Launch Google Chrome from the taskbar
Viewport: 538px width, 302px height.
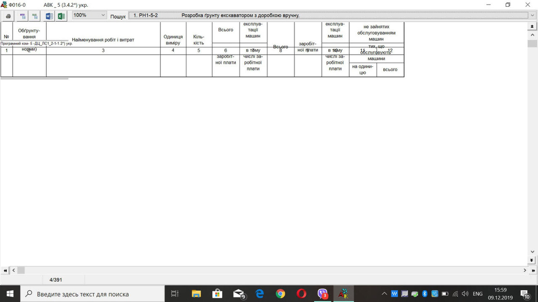pos(280,294)
